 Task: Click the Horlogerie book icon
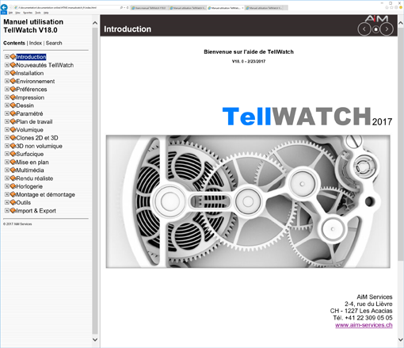click(x=13, y=186)
